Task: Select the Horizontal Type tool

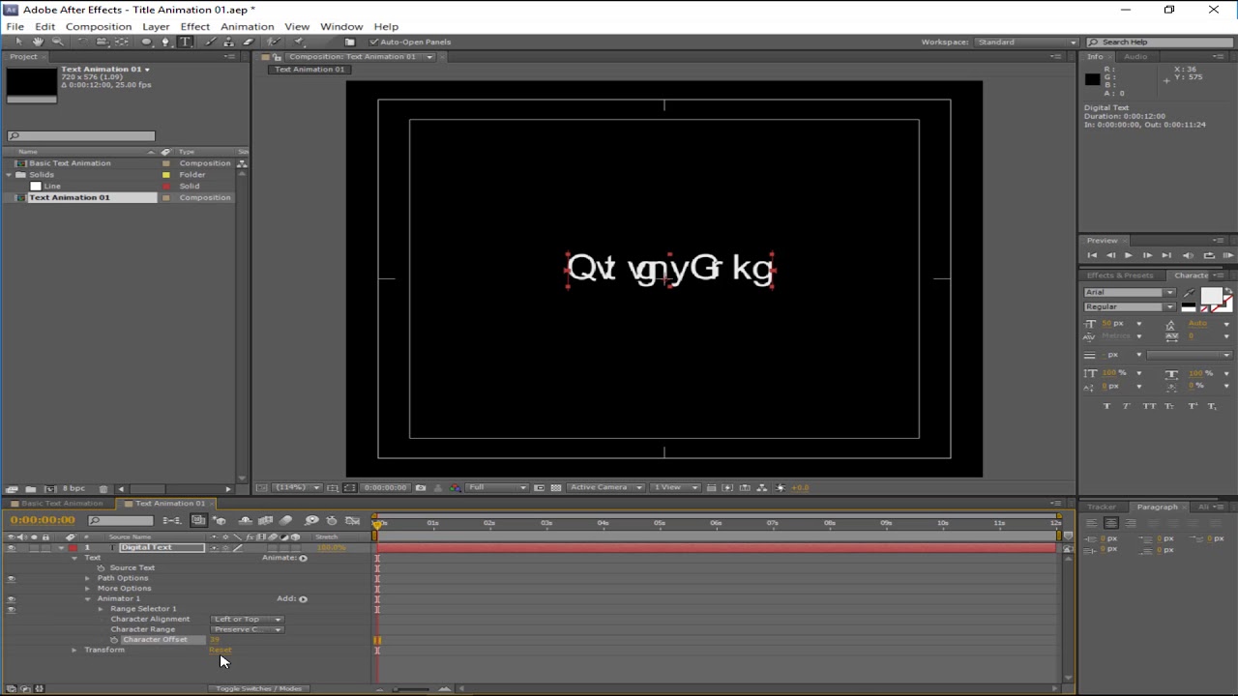Action: tap(186, 42)
